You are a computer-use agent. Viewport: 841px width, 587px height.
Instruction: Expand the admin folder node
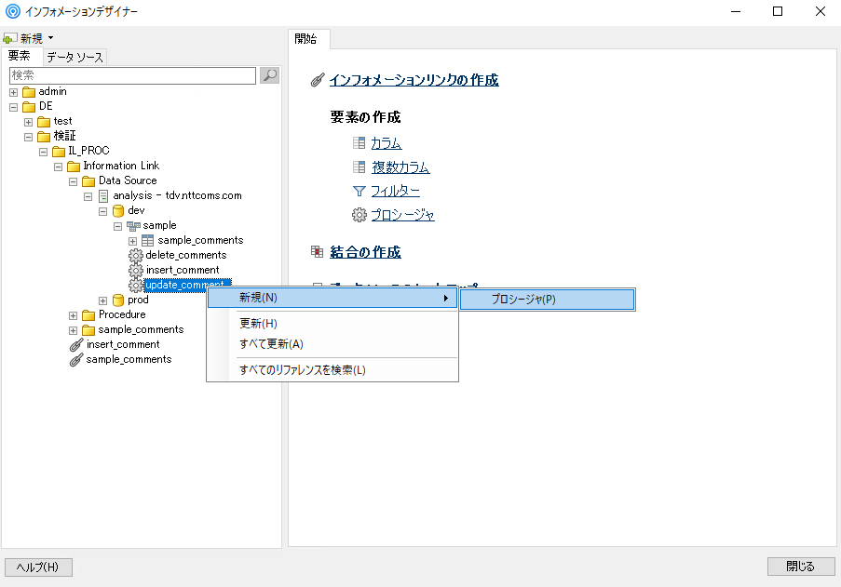point(13,92)
